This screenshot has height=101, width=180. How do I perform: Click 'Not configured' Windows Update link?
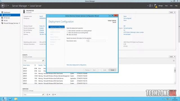[x=127, y=18]
